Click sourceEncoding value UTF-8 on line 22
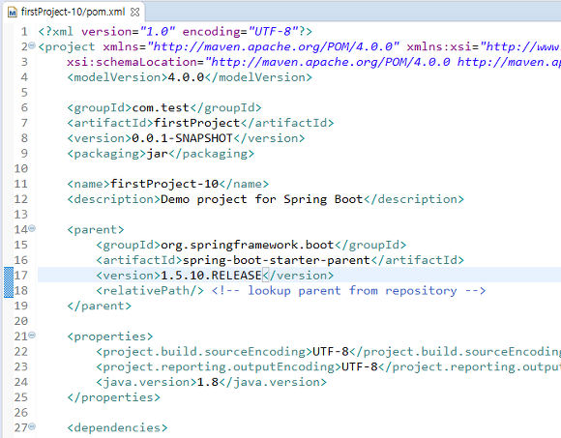The image size is (561, 438). [x=331, y=352]
